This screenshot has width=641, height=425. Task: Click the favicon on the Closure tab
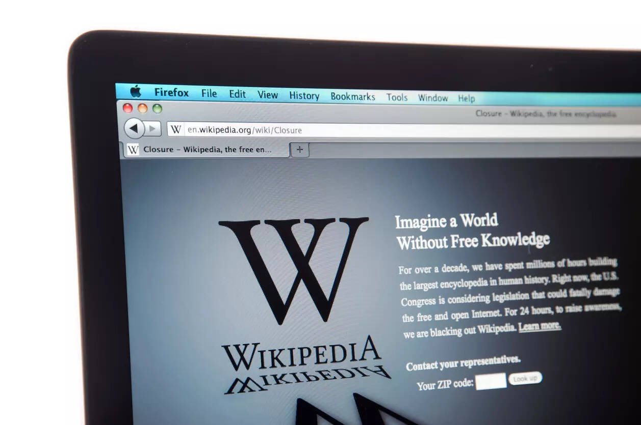(x=134, y=149)
